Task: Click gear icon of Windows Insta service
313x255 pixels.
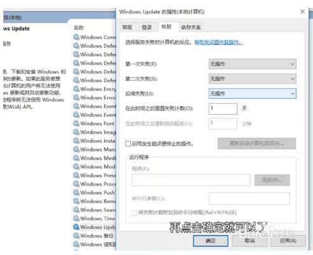Action: (76, 140)
